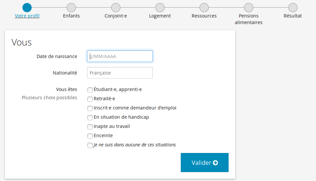Viewport: 316px width, 181px height.
Task: Click the Votre profil step circle
Action: pos(27,8)
